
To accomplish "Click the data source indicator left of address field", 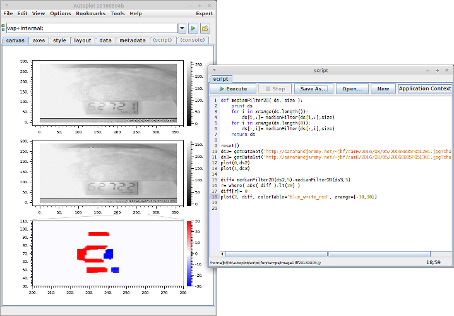I will tap(3, 28).
